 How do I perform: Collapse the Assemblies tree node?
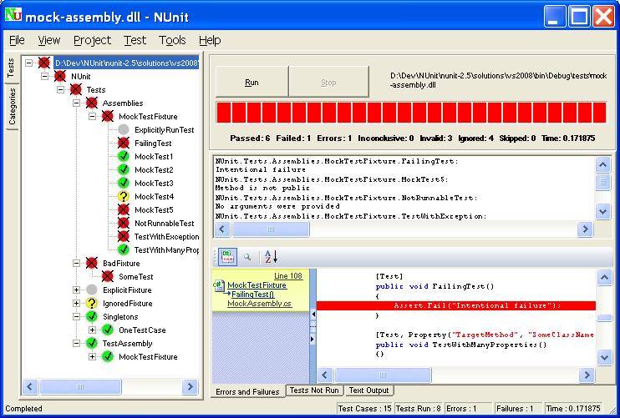point(76,103)
